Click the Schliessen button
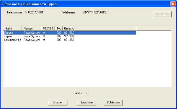 coord(113,102)
